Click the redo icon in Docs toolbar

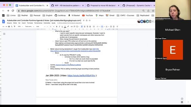(x=6, y=26)
